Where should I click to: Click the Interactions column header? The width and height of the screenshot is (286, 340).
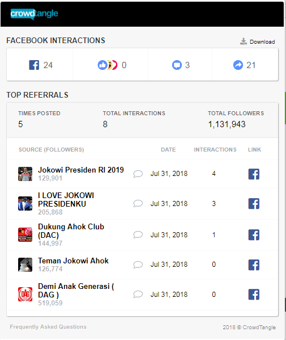coord(215,150)
